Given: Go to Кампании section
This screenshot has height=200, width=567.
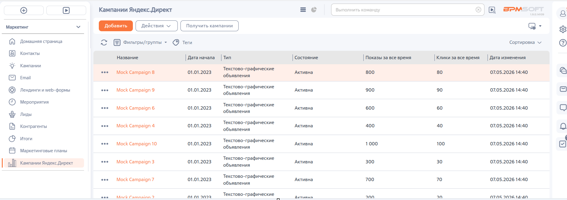Looking at the screenshot, I should [30, 66].
